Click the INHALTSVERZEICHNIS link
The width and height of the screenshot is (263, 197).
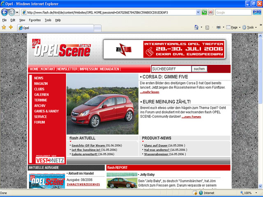(83, 184)
